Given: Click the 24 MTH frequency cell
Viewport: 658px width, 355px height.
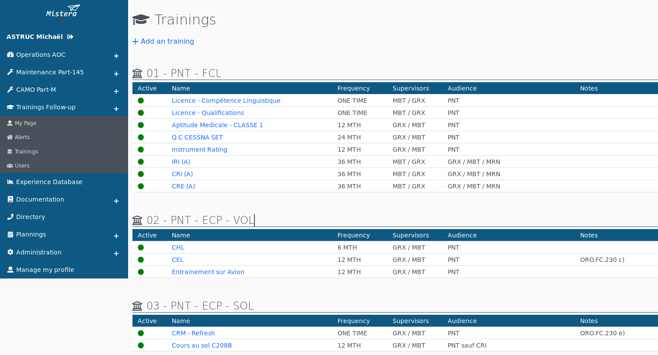Looking at the screenshot, I should [x=349, y=137].
